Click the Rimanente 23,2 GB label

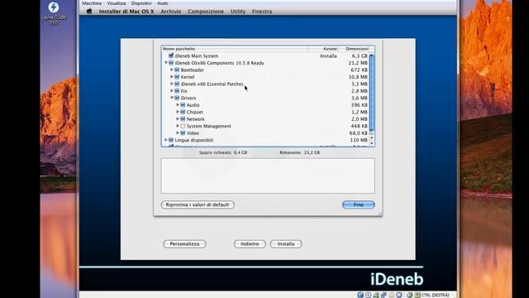tap(299, 152)
